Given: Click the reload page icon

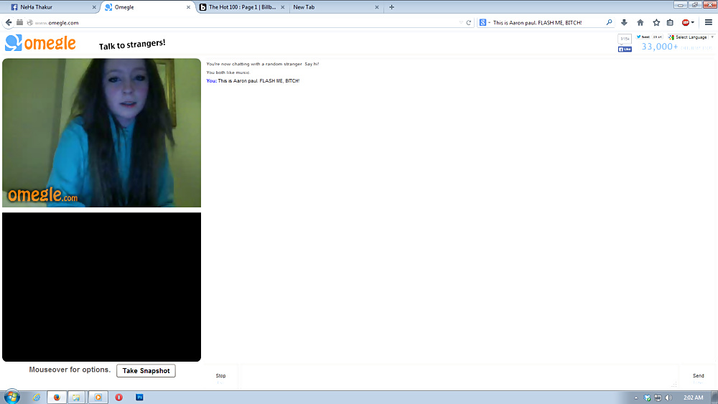Looking at the screenshot, I should [x=468, y=22].
